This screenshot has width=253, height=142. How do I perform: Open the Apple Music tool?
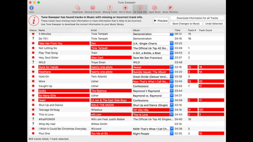click(154, 9)
